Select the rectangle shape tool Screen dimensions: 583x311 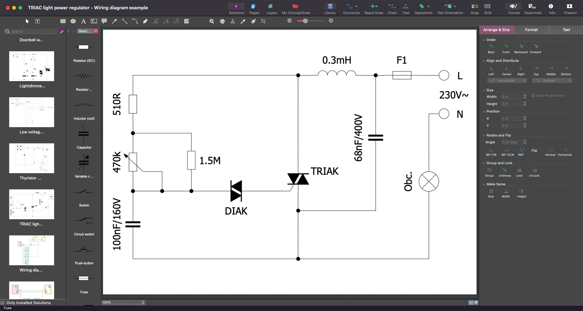[x=63, y=21]
